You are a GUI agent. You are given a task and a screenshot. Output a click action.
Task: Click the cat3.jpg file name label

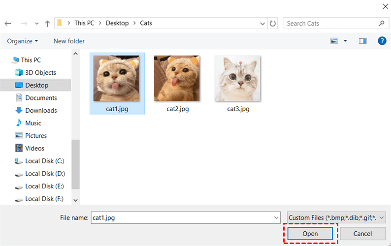coord(238,109)
